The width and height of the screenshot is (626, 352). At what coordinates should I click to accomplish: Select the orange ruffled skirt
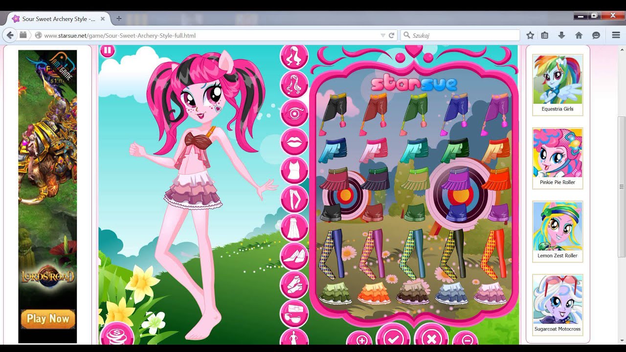coord(375,293)
